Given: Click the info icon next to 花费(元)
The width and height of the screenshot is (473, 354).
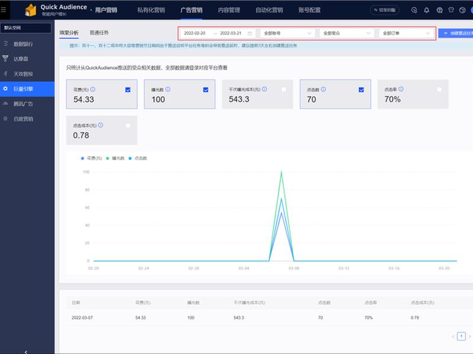Looking at the screenshot, I should pyautogui.click(x=93, y=89).
